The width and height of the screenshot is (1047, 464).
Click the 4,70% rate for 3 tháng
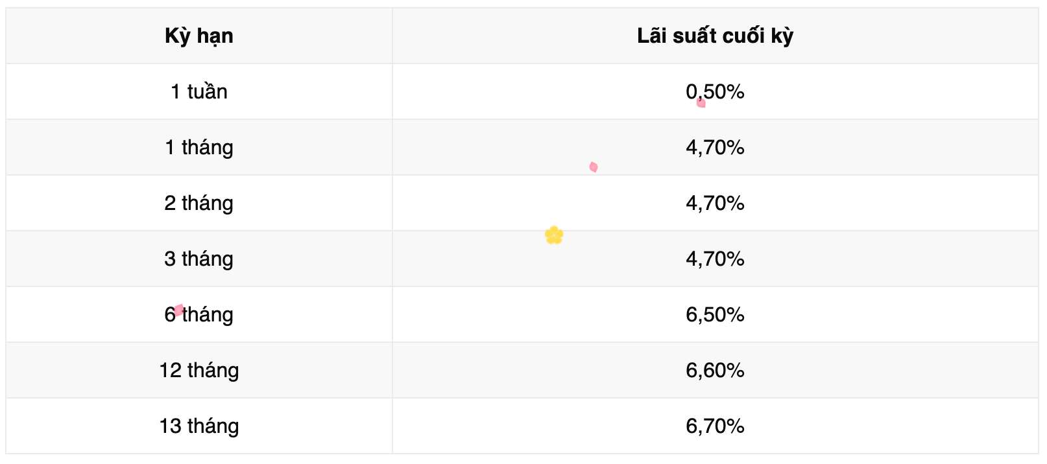[715, 259]
